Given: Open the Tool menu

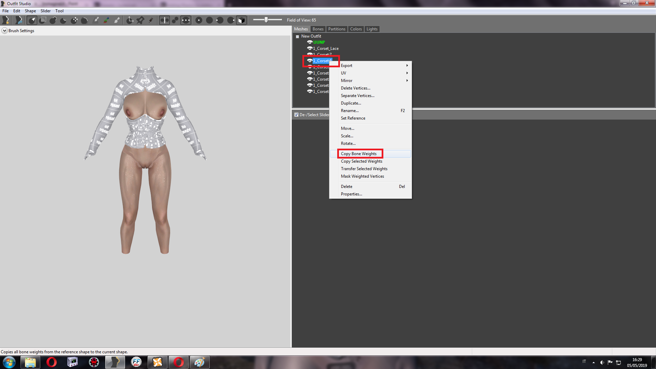Looking at the screenshot, I should (59, 11).
